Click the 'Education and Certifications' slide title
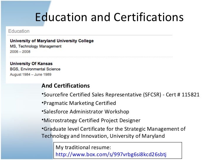This screenshot has height=160, width=213. pyautogui.click(x=109, y=17)
